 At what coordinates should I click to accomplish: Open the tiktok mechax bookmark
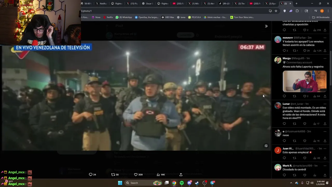tap(215, 17)
